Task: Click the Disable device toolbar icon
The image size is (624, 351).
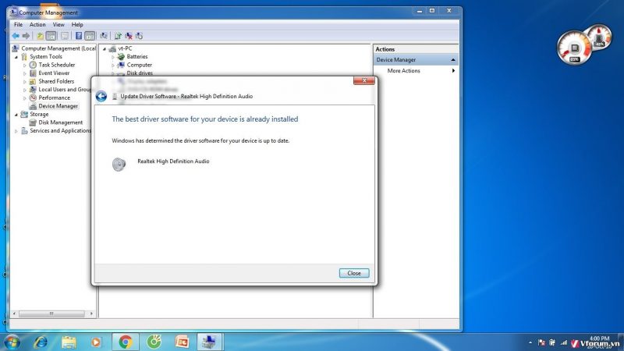Action: pyautogui.click(x=139, y=36)
